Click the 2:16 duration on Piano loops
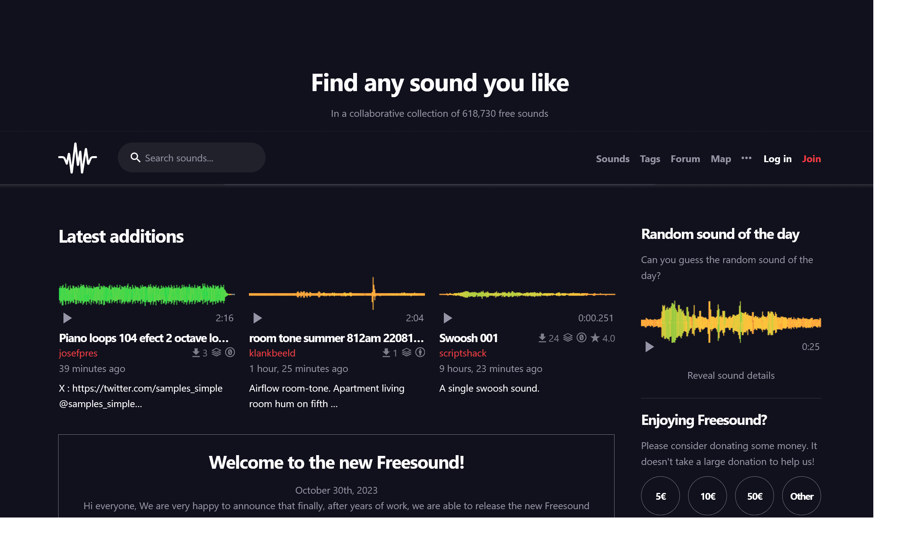The image size is (899, 533). point(224,318)
